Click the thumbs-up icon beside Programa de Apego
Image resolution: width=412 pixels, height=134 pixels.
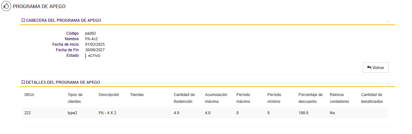(7, 6)
